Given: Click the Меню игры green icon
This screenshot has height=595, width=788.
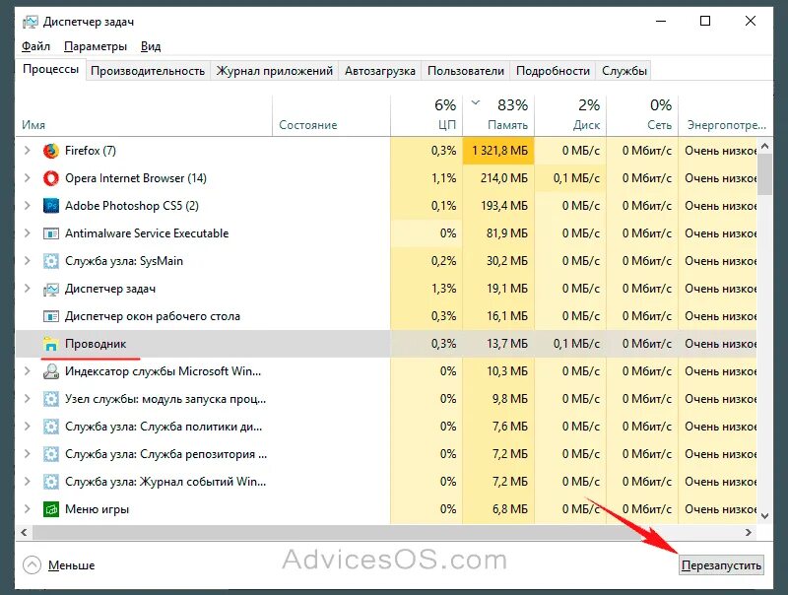Looking at the screenshot, I should click(51, 509).
